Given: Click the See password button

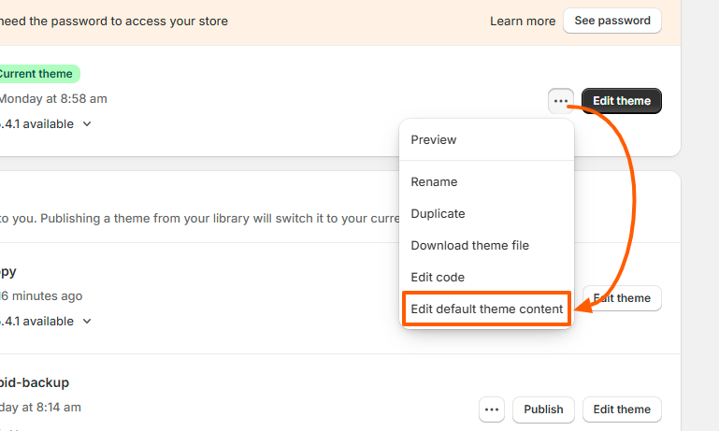Looking at the screenshot, I should [612, 21].
